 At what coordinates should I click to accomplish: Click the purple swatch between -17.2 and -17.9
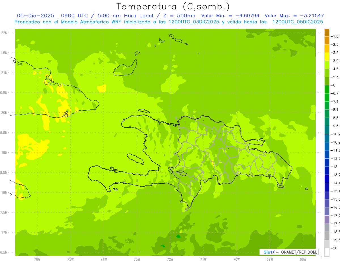[x=327, y=219]
